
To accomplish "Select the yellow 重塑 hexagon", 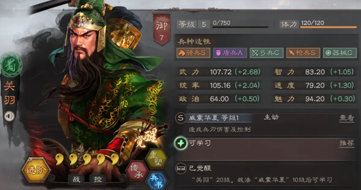I will coord(156,158).
